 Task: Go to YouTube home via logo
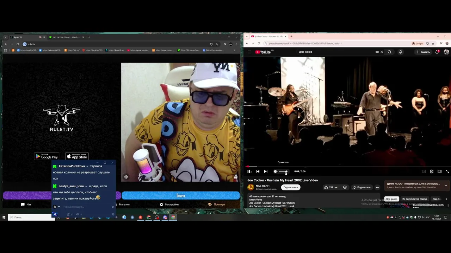click(x=264, y=52)
